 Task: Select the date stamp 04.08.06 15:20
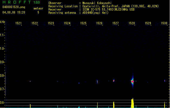tap(14, 12)
